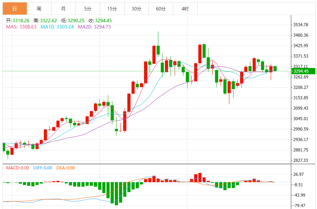
Task: Click the MA10 value 3303.24
Action: pyautogui.click(x=65, y=27)
